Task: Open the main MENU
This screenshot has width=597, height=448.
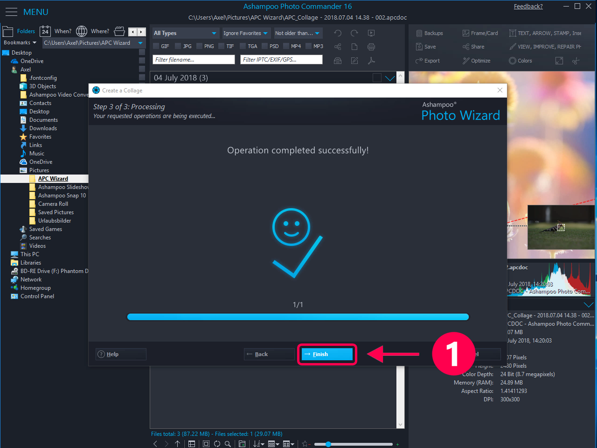Action: pyautogui.click(x=27, y=12)
